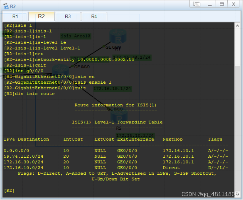Click destination '172.16.10.0/24'

[24, 168]
